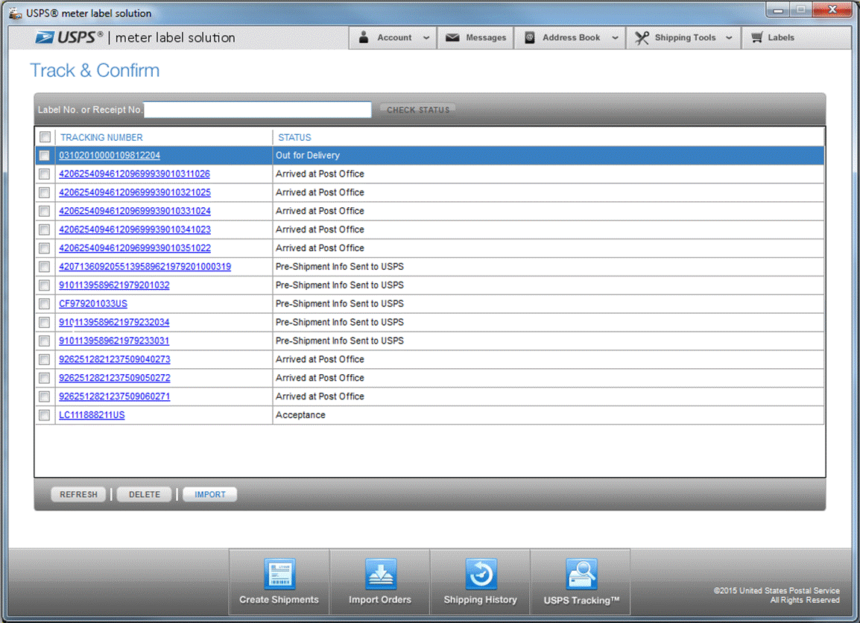Viewport: 860px width, 623px height.
Task: Check the box for tracking ending 10341023
Action: pos(45,230)
